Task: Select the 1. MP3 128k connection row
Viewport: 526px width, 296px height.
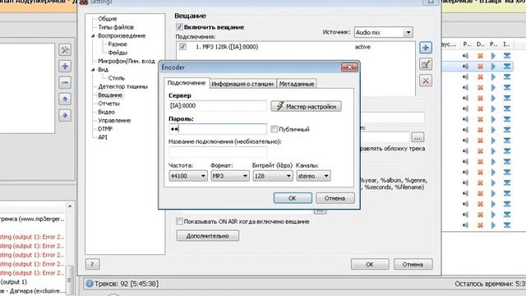Action: point(295,47)
